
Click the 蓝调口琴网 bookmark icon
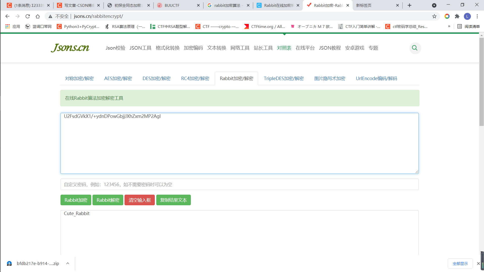pos(28,26)
